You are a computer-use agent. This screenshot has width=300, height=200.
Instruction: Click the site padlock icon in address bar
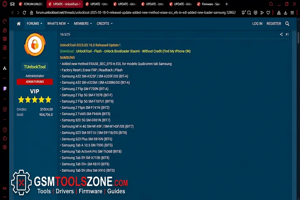pyautogui.click(x=32, y=12)
